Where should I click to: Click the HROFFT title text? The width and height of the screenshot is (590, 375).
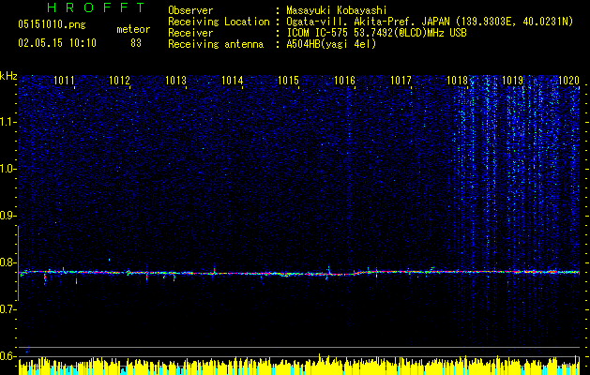tap(97, 7)
